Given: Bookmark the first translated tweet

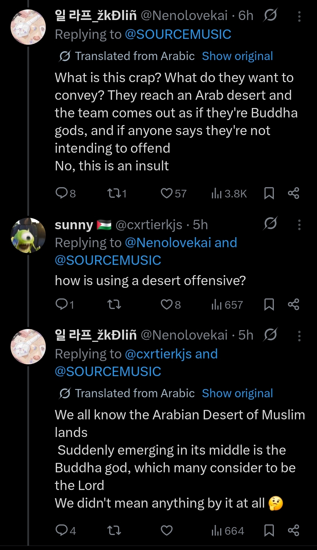Looking at the screenshot, I should coord(269,193).
